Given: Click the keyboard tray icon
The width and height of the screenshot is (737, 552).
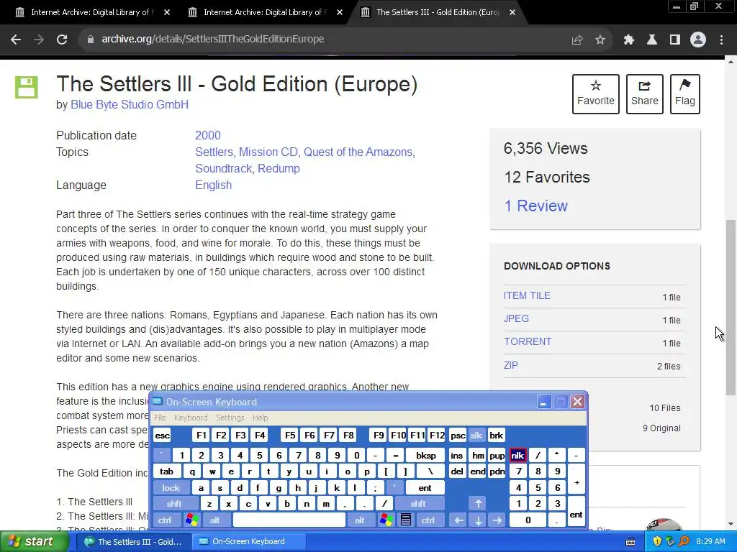Looking at the screenshot, I should 630,542.
